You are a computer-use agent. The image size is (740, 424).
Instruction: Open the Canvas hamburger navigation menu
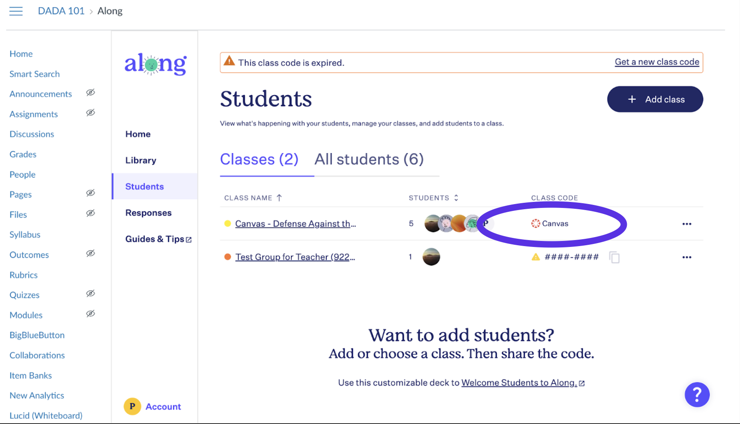16,11
